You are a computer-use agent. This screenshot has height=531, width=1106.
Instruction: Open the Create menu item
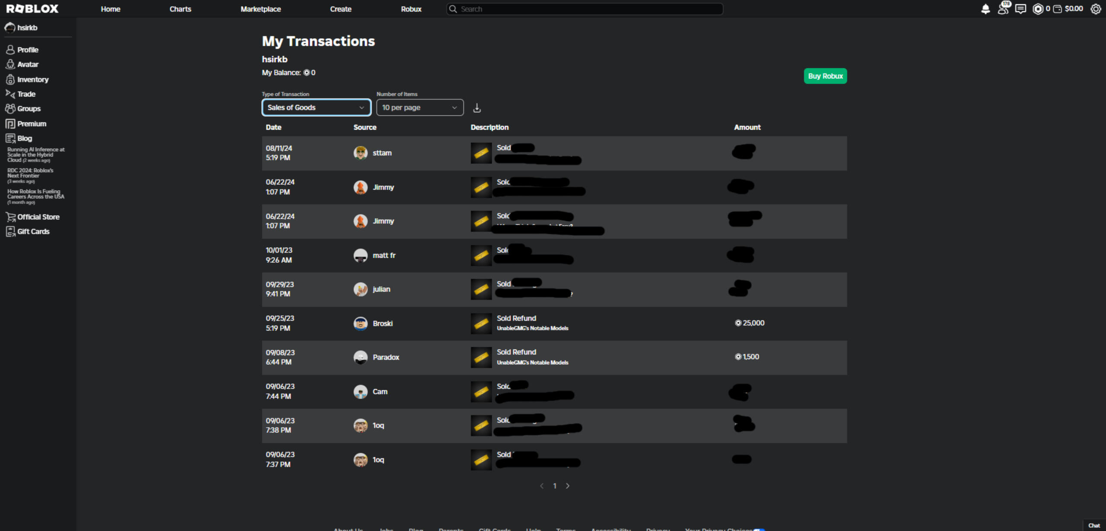(x=340, y=9)
